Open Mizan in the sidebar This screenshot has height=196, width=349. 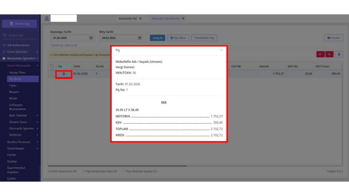13,98
